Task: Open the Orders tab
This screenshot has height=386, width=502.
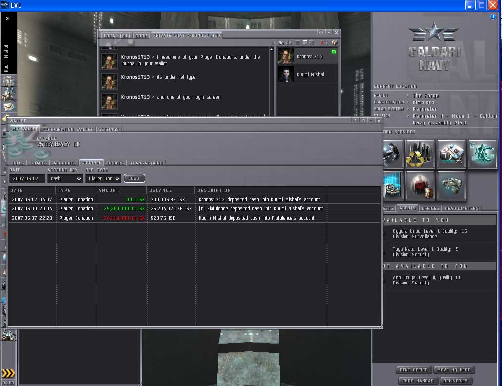Action: click(x=116, y=163)
